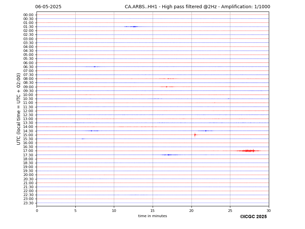Select the 10:30 time row label
The image size is (305, 229).
point(28,99)
